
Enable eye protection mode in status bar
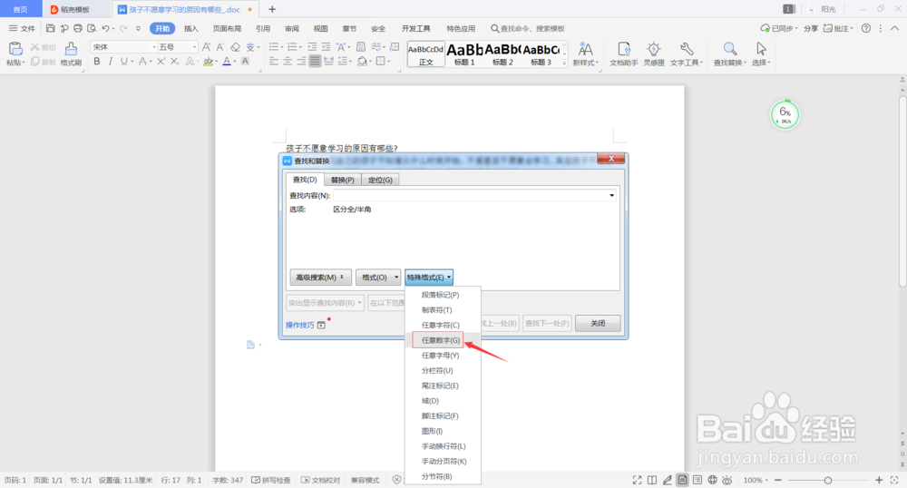[x=727, y=480]
